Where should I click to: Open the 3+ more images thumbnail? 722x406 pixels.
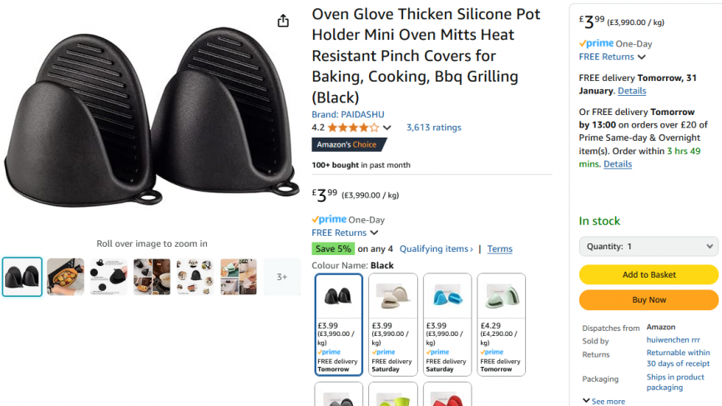tap(282, 277)
